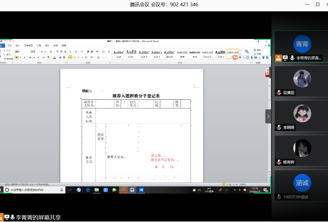328x222 pixels.
Task: Click the format painter icon
Action: (x=9, y=59)
